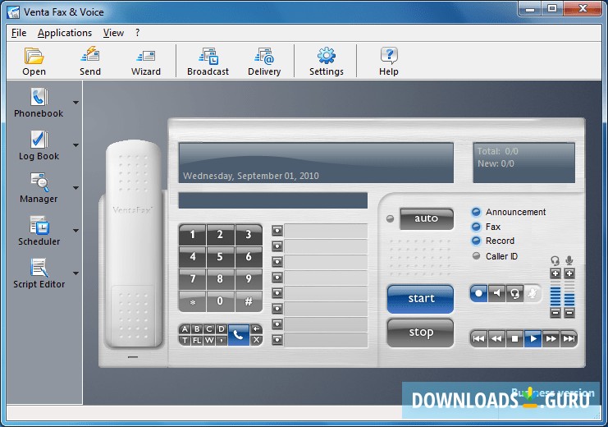
Task: Click the rewind playback button
Action: (x=496, y=339)
